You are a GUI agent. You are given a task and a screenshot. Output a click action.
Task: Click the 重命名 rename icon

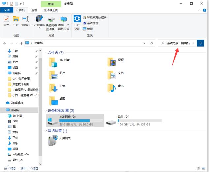click(x=26, y=20)
